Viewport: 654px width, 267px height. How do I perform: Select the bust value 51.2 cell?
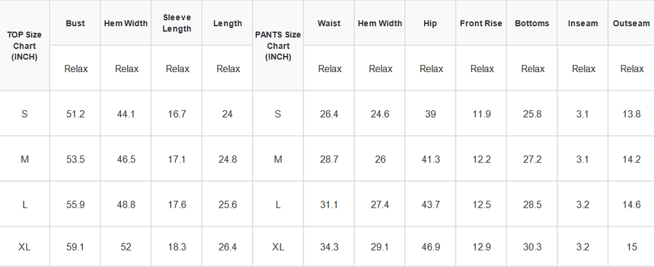pos(75,113)
